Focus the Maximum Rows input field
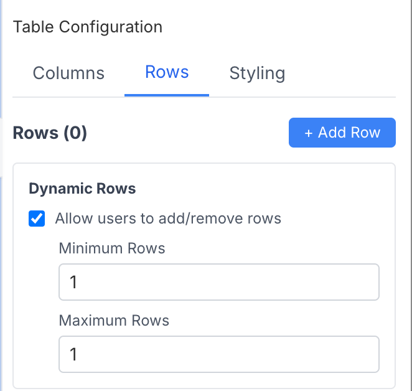The height and width of the screenshot is (391, 412). 218,354
